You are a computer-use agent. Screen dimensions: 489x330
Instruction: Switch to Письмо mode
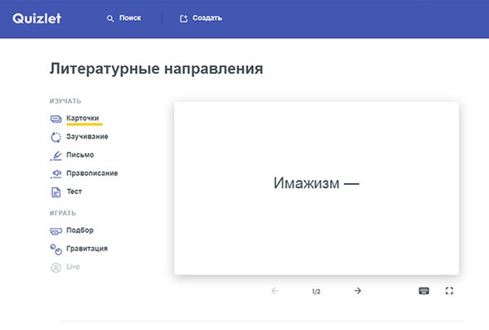(80, 155)
